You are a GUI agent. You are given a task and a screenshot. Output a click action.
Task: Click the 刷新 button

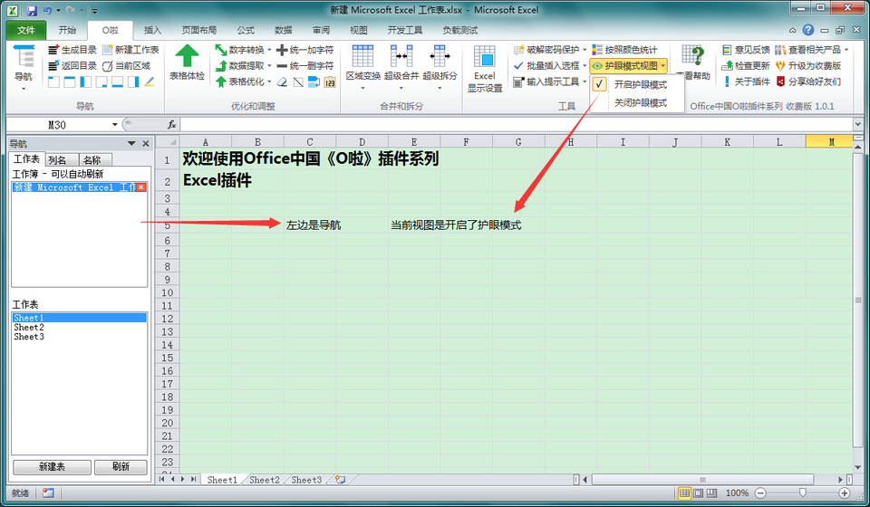(x=121, y=467)
